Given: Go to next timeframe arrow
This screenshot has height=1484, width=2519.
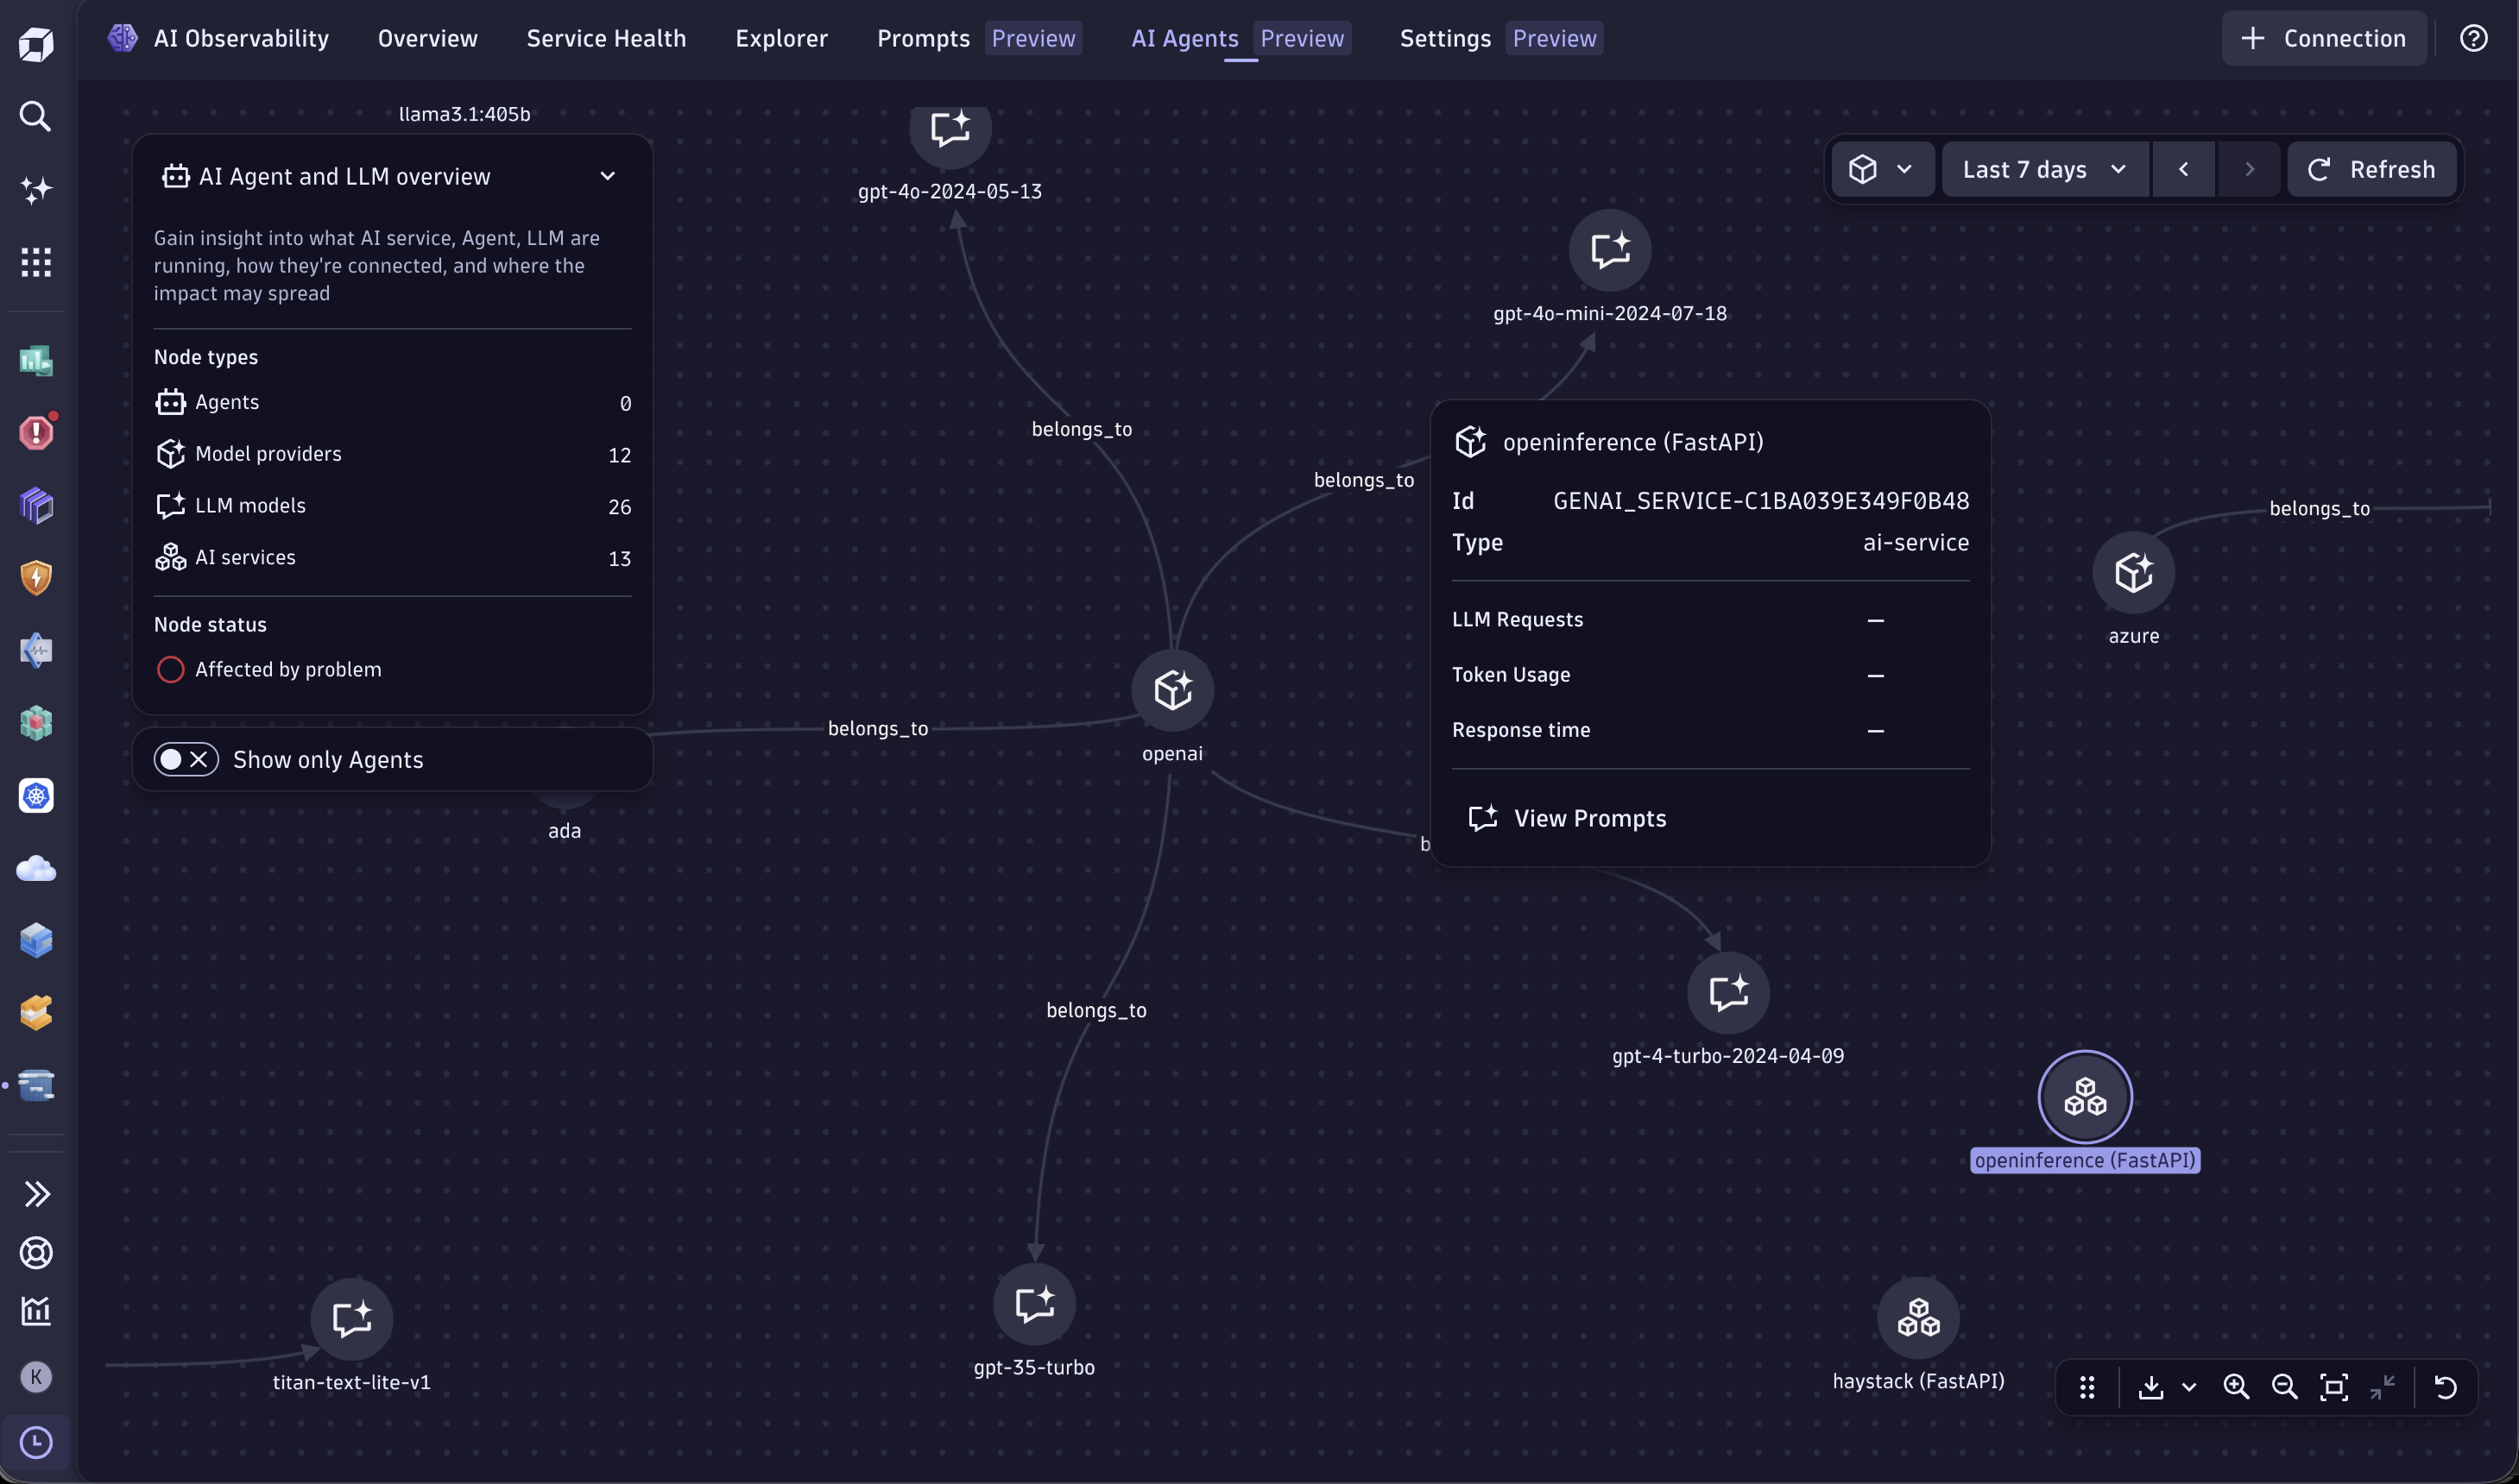Looking at the screenshot, I should point(2250,169).
